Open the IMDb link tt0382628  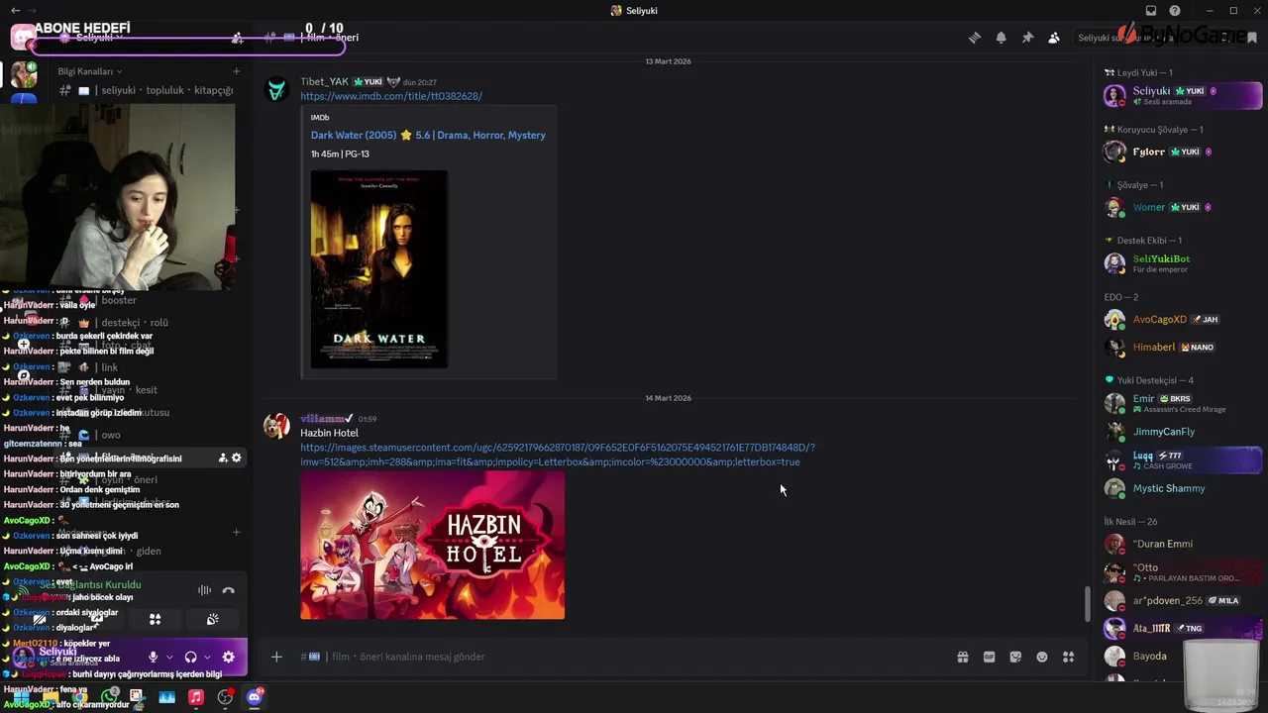[x=391, y=96]
